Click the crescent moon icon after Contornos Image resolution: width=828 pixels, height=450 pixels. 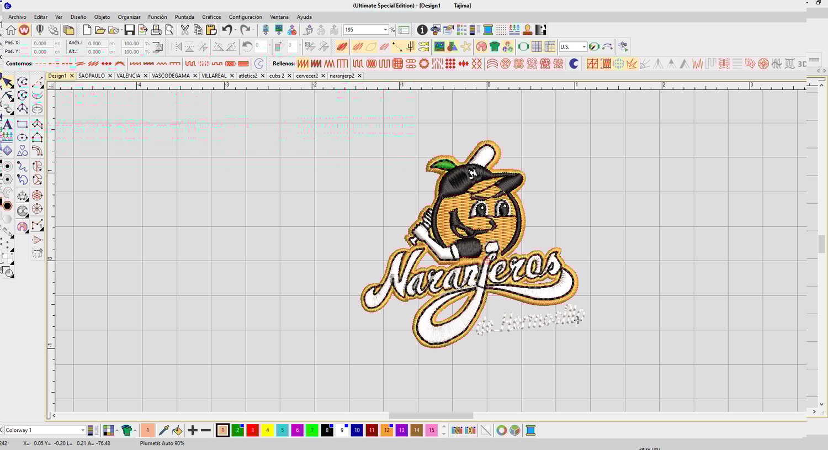pyautogui.click(x=259, y=63)
